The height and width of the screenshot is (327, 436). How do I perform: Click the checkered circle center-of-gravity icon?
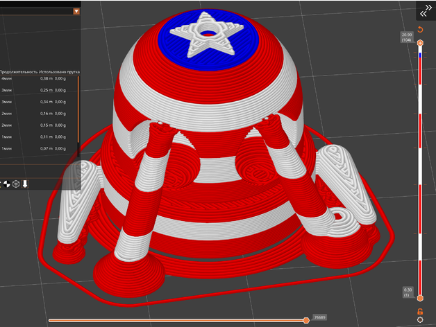(x=6, y=184)
